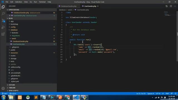Open the Manage settings gear
The height and width of the screenshot is (100, 178).
click(3, 88)
